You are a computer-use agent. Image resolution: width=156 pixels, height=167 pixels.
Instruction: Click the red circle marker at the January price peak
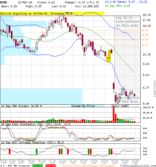pos(64,16)
